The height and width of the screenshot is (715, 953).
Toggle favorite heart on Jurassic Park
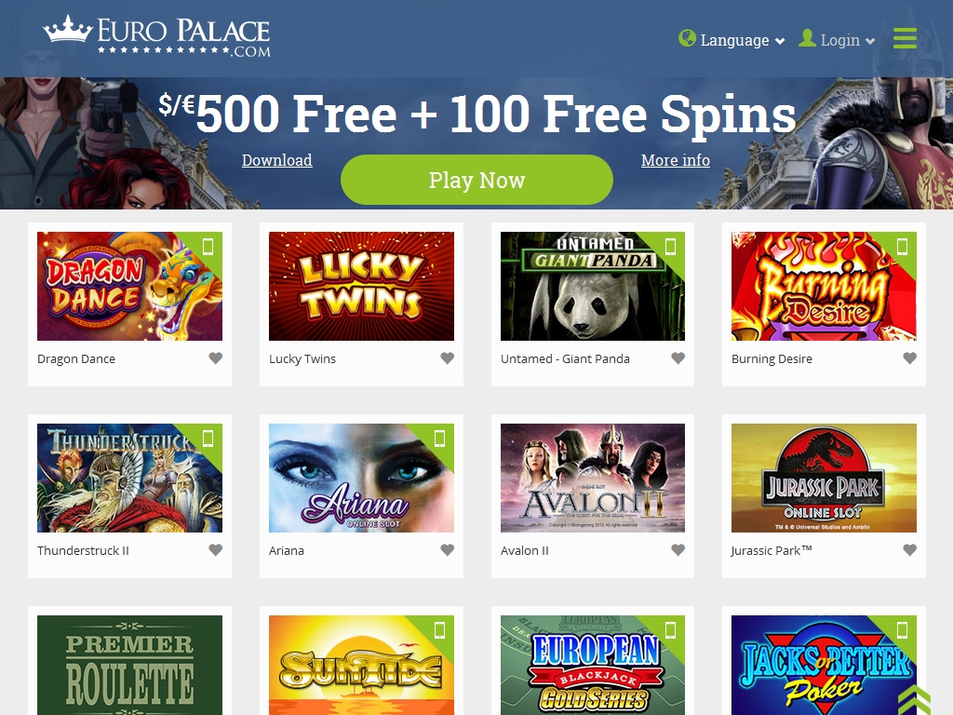(x=909, y=549)
